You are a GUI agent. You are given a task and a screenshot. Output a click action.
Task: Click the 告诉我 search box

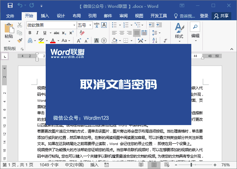point(185,16)
